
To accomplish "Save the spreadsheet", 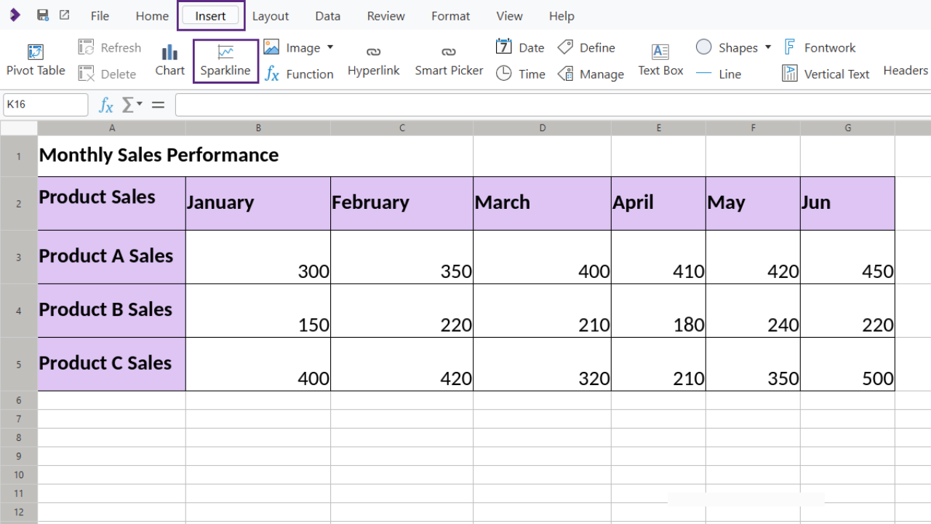I will [x=41, y=15].
